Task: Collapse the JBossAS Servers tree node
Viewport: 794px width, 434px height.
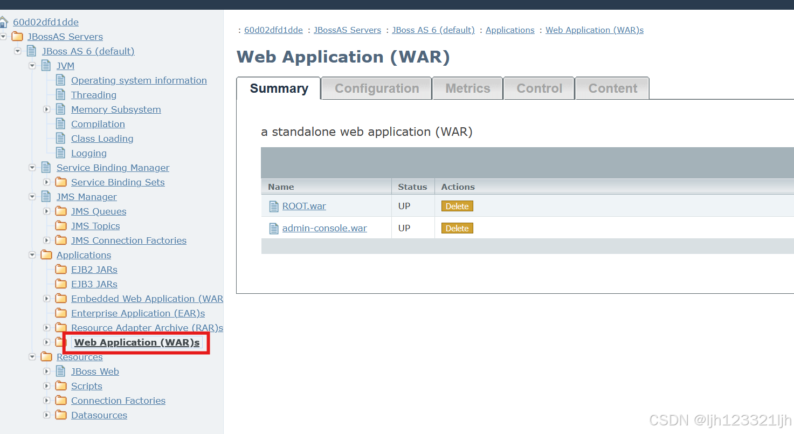Action: point(3,37)
